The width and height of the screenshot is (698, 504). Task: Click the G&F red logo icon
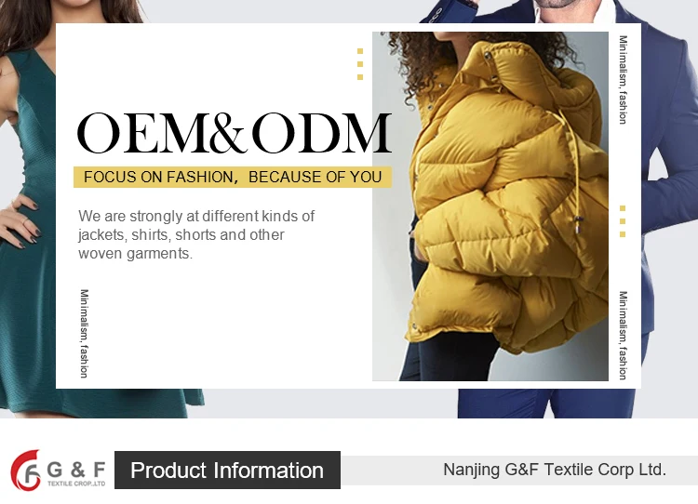[x=25, y=471]
